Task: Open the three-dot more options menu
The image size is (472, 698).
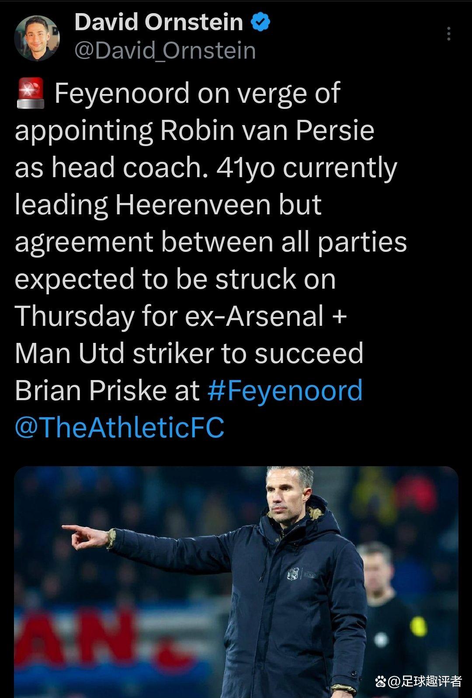Action: click(449, 34)
